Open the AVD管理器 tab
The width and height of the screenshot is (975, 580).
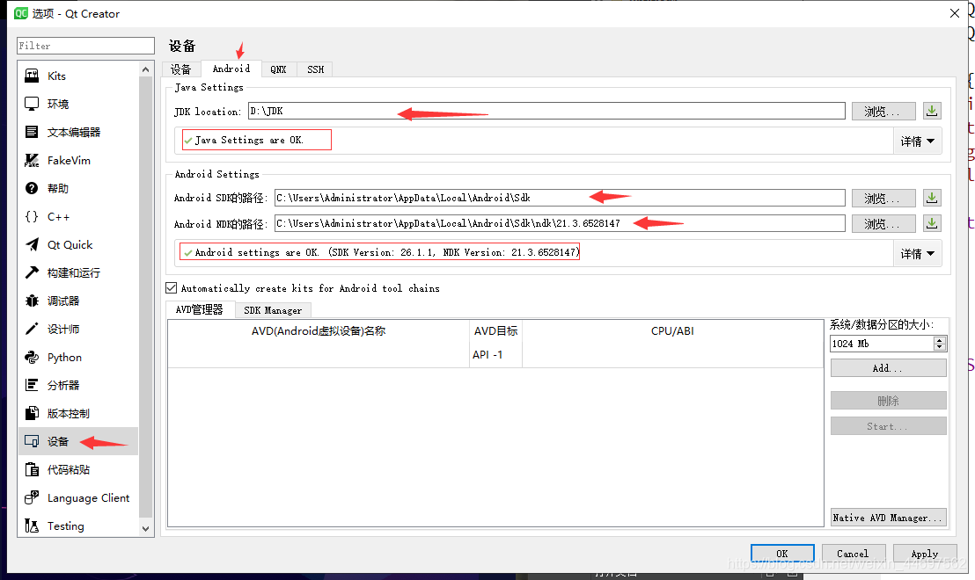click(200, 309)
